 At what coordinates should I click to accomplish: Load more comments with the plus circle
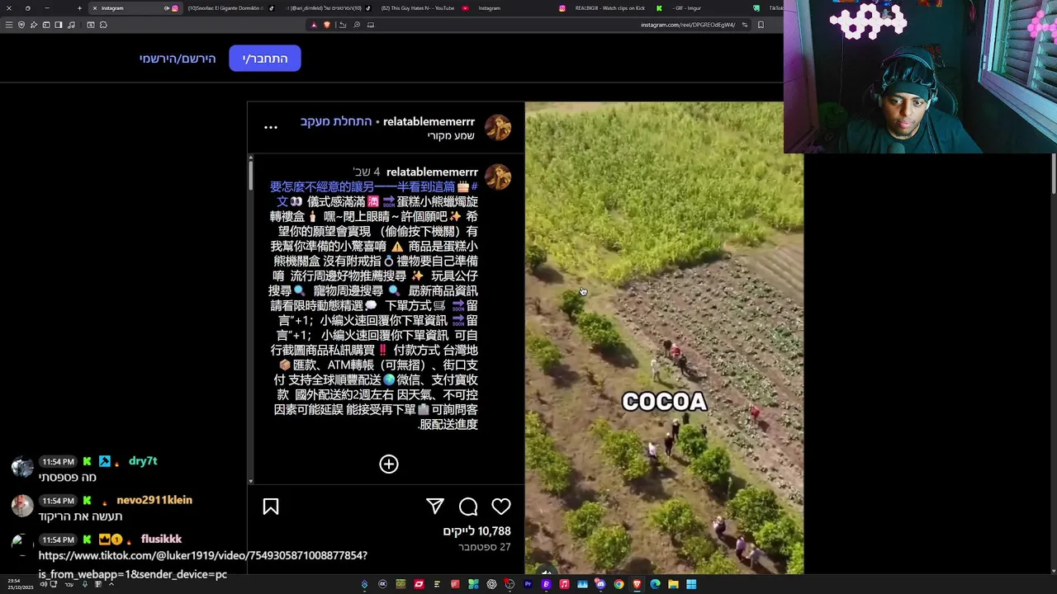[389, 464]
